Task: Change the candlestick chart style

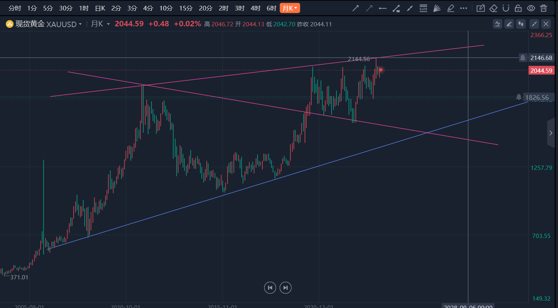Action: (x=521, y=24)
